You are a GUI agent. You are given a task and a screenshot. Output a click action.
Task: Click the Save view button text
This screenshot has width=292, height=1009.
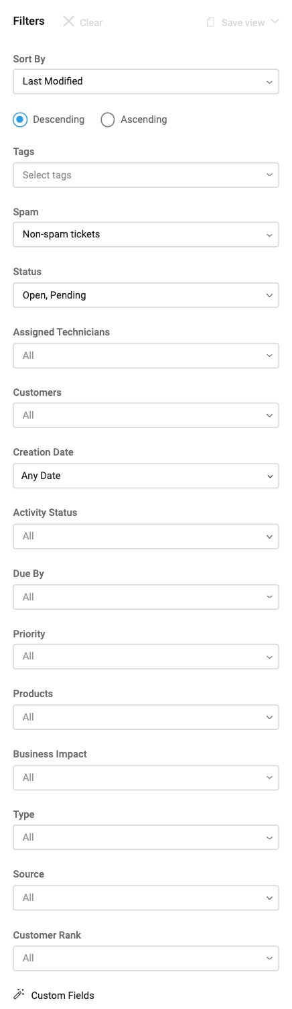pyautogui.click(x=243, y=23)
